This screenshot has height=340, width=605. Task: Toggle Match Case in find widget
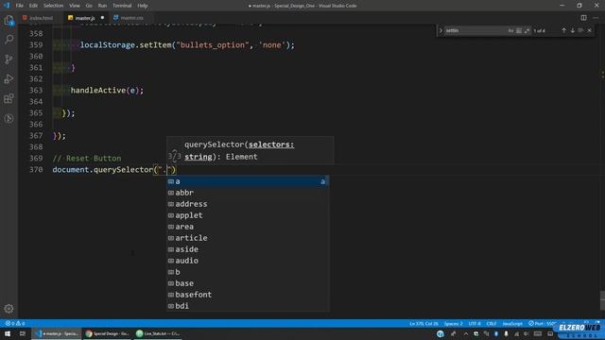(x=510, y=30)
